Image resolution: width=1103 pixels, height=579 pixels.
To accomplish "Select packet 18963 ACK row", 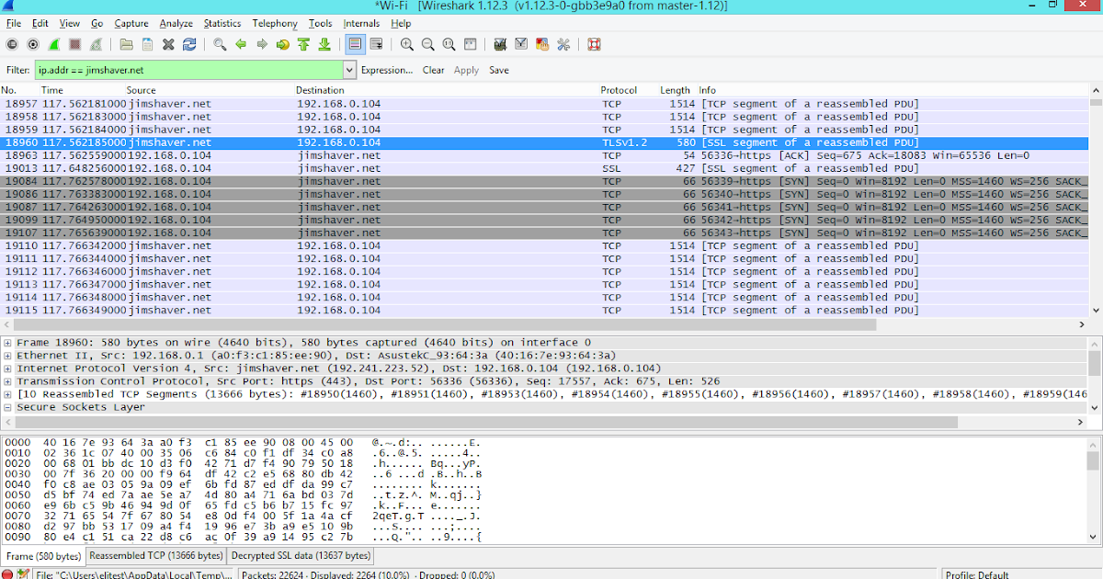I will pyautogui.click(x=544, y=155).
